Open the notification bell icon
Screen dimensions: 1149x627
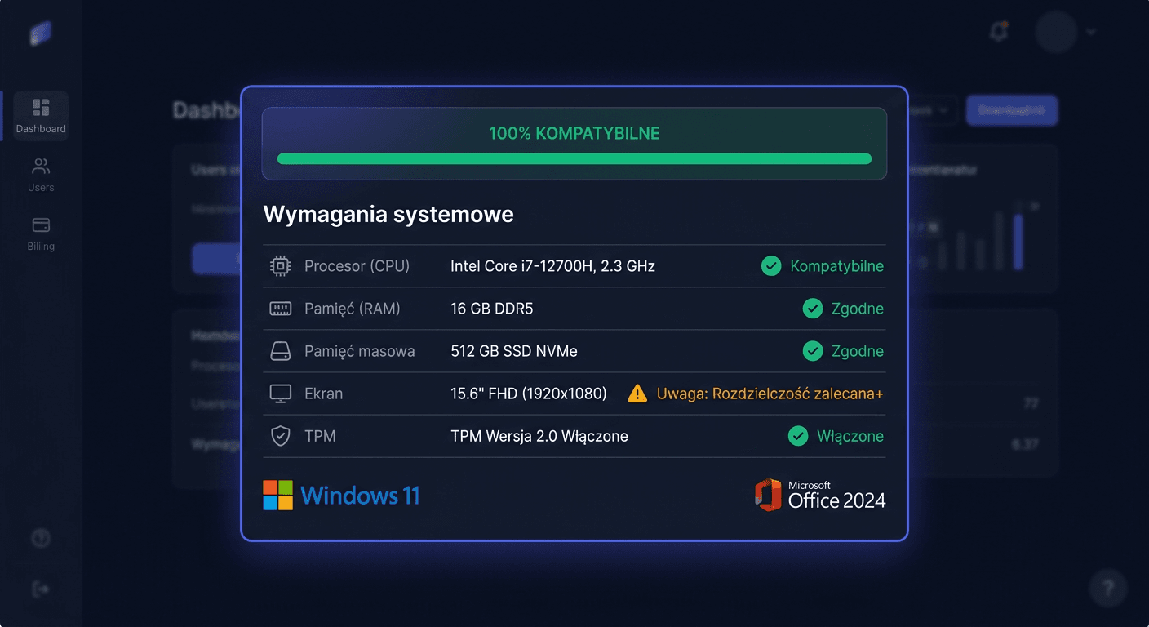click(998, 31)
